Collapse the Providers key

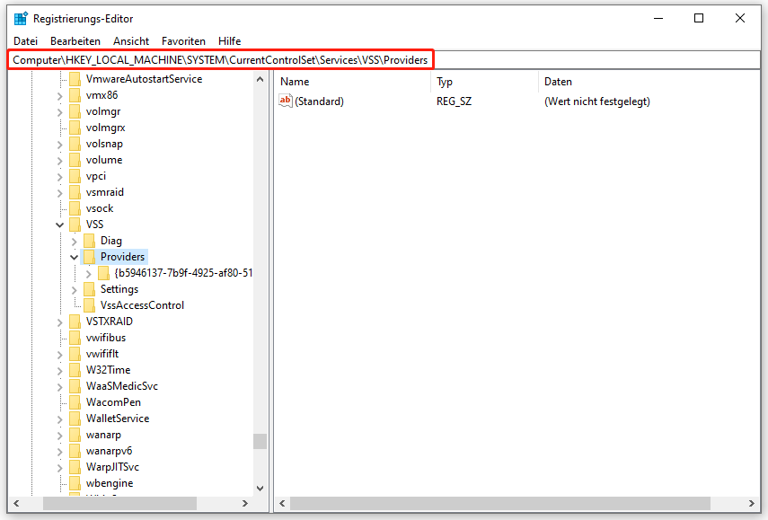click(x=74, y=257)
